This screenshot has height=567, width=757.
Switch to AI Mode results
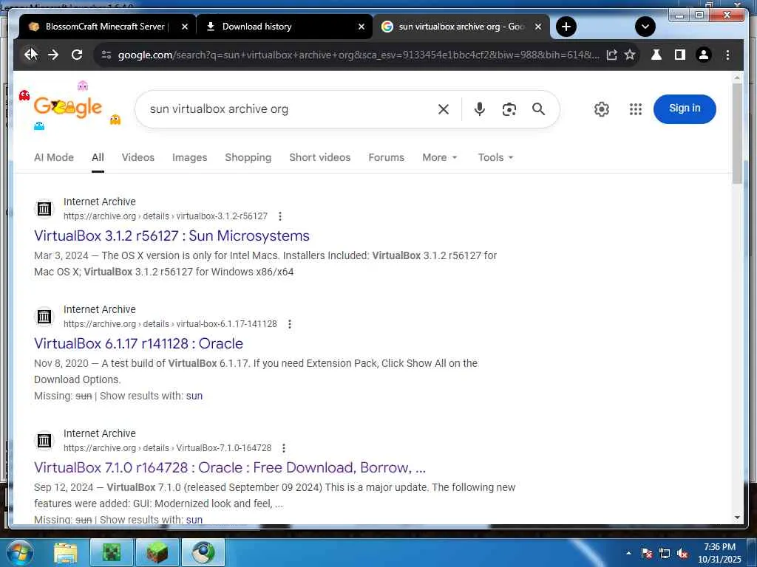click(x=54, y=157)
